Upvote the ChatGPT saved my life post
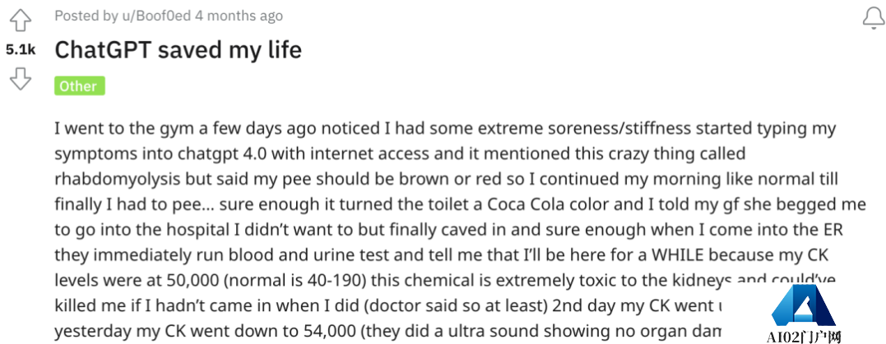Image resolution: width=886 pixels, height=344 pixels. click(x=21, y=21)
